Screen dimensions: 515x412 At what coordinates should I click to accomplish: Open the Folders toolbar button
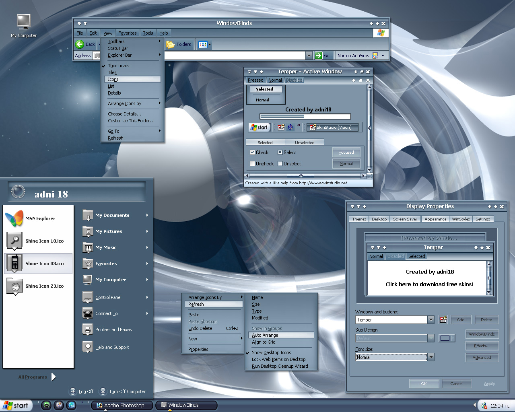pos(179,44)
